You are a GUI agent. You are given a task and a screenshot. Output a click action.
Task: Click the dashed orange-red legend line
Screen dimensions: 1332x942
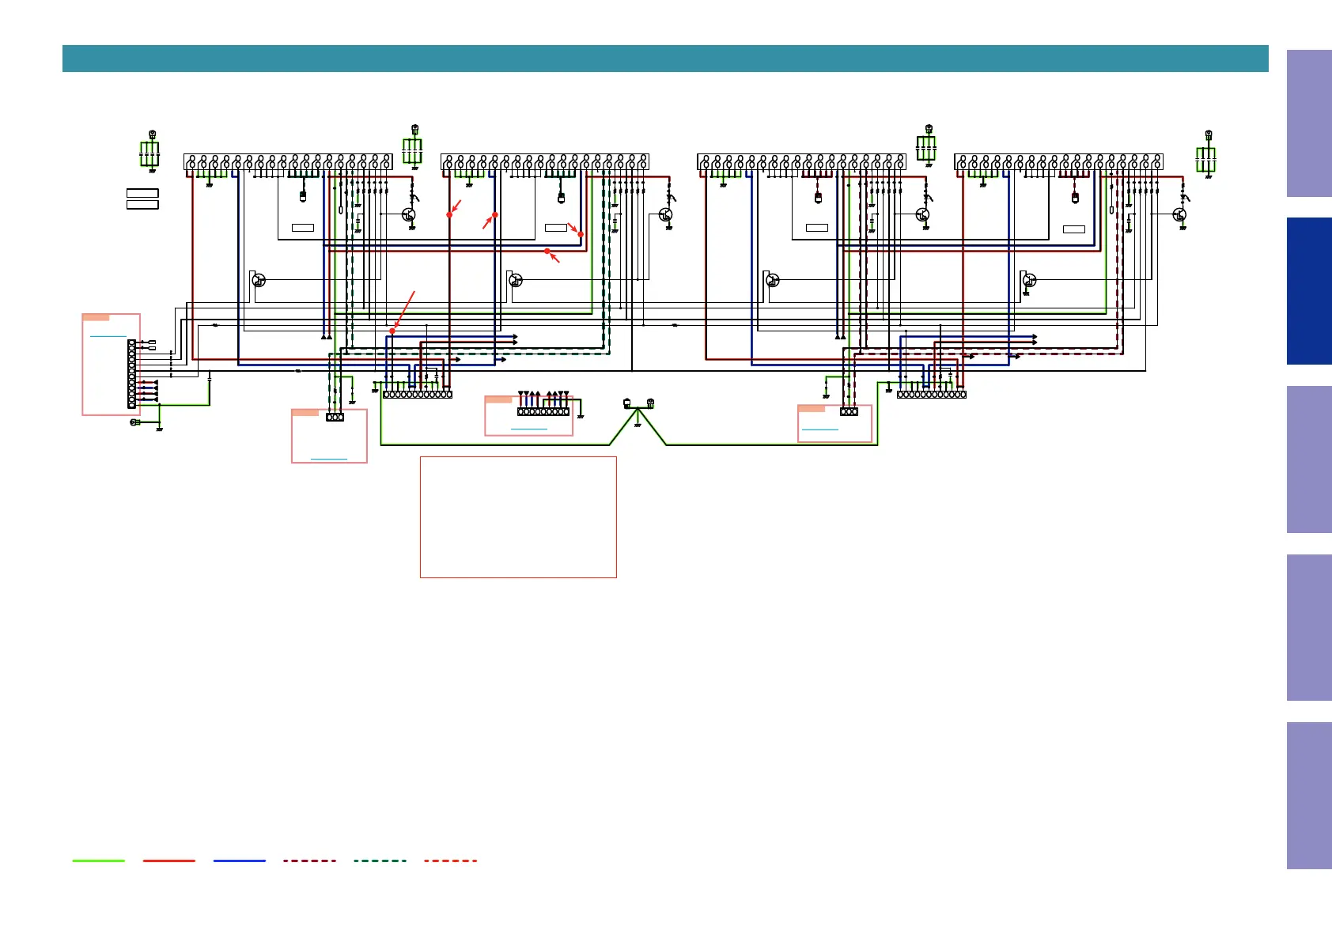point(451,861)
